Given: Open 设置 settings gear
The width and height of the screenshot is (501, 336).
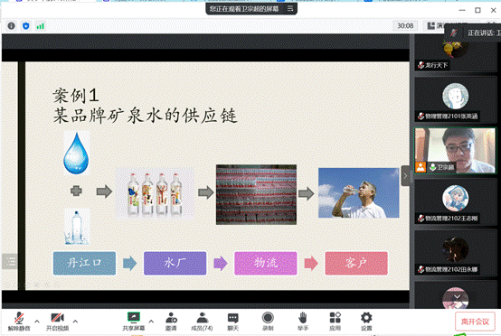Looking at the screenshot, I should coord(366,322).
